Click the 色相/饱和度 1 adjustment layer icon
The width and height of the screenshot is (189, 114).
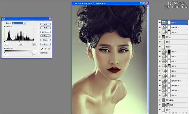164,81
